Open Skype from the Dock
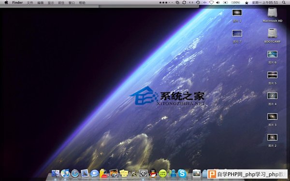The width and height of the screenshot is (290, 181). 182,173
